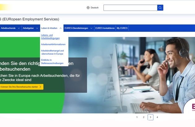Open Einblicke in Stellenausschreibungen entry

coord(52,62)
